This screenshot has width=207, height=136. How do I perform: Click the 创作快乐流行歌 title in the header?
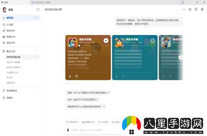click(x=53, y=10)
